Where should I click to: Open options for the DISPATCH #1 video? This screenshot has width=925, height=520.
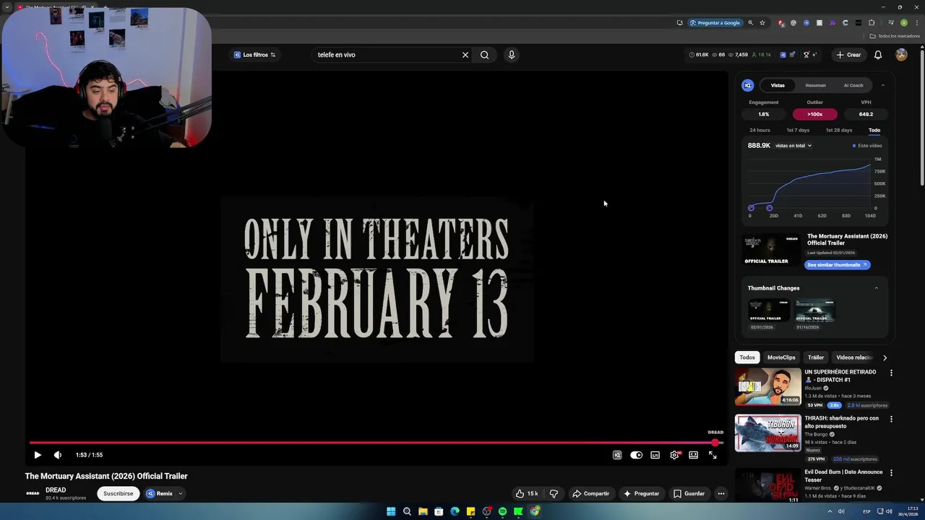[891, 373]
